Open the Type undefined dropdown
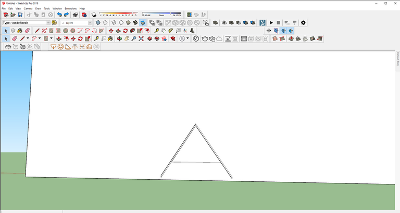Viewport: 400px width, 213px height. [26, 23]
